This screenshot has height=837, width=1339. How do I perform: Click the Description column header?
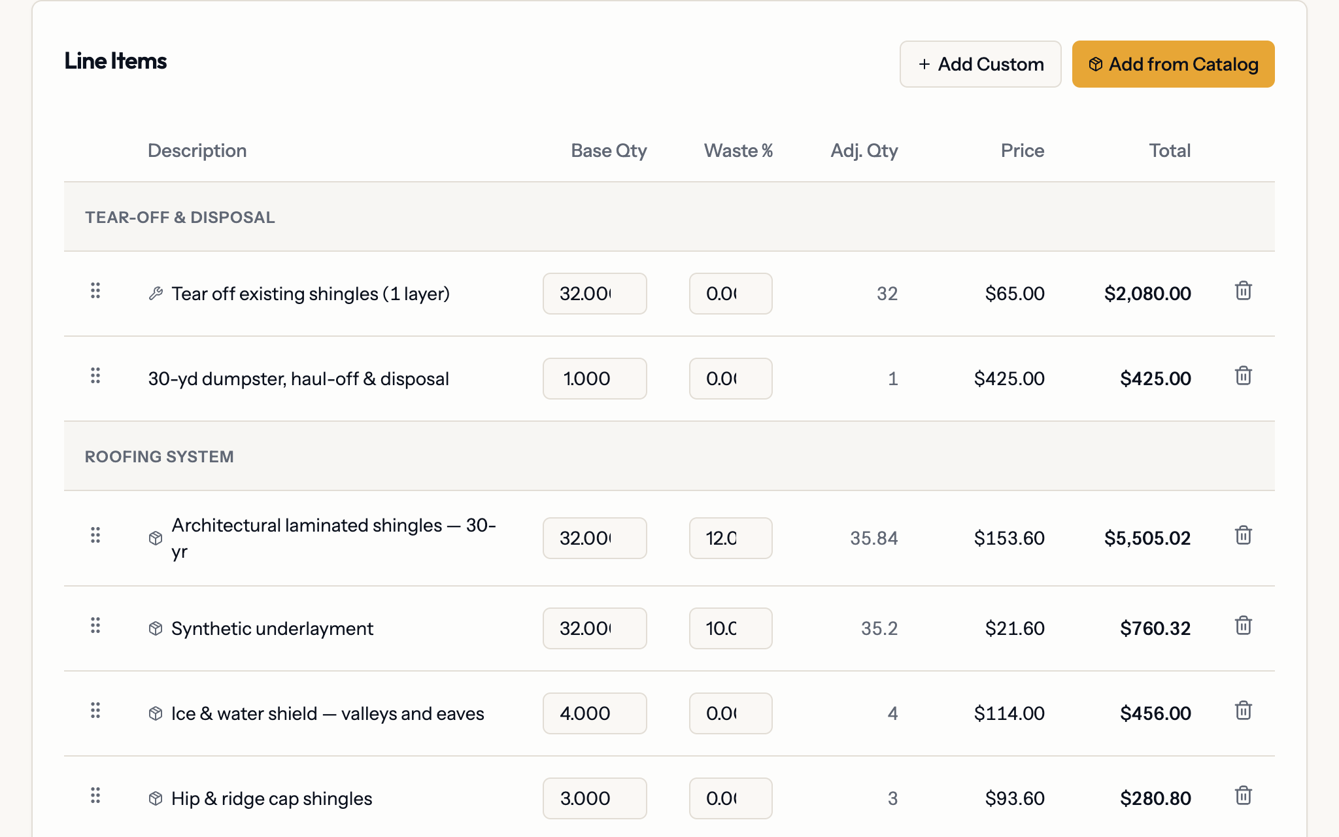(197, 150)
